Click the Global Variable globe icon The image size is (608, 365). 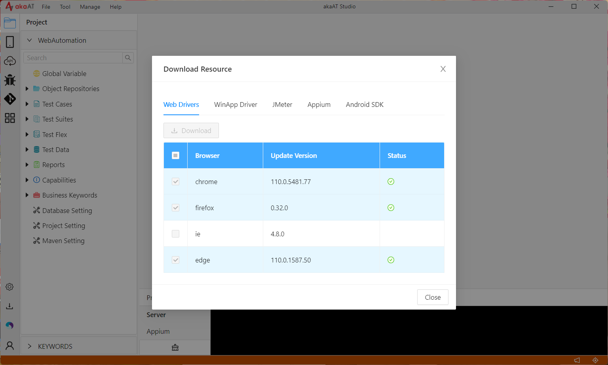(36, 74)
